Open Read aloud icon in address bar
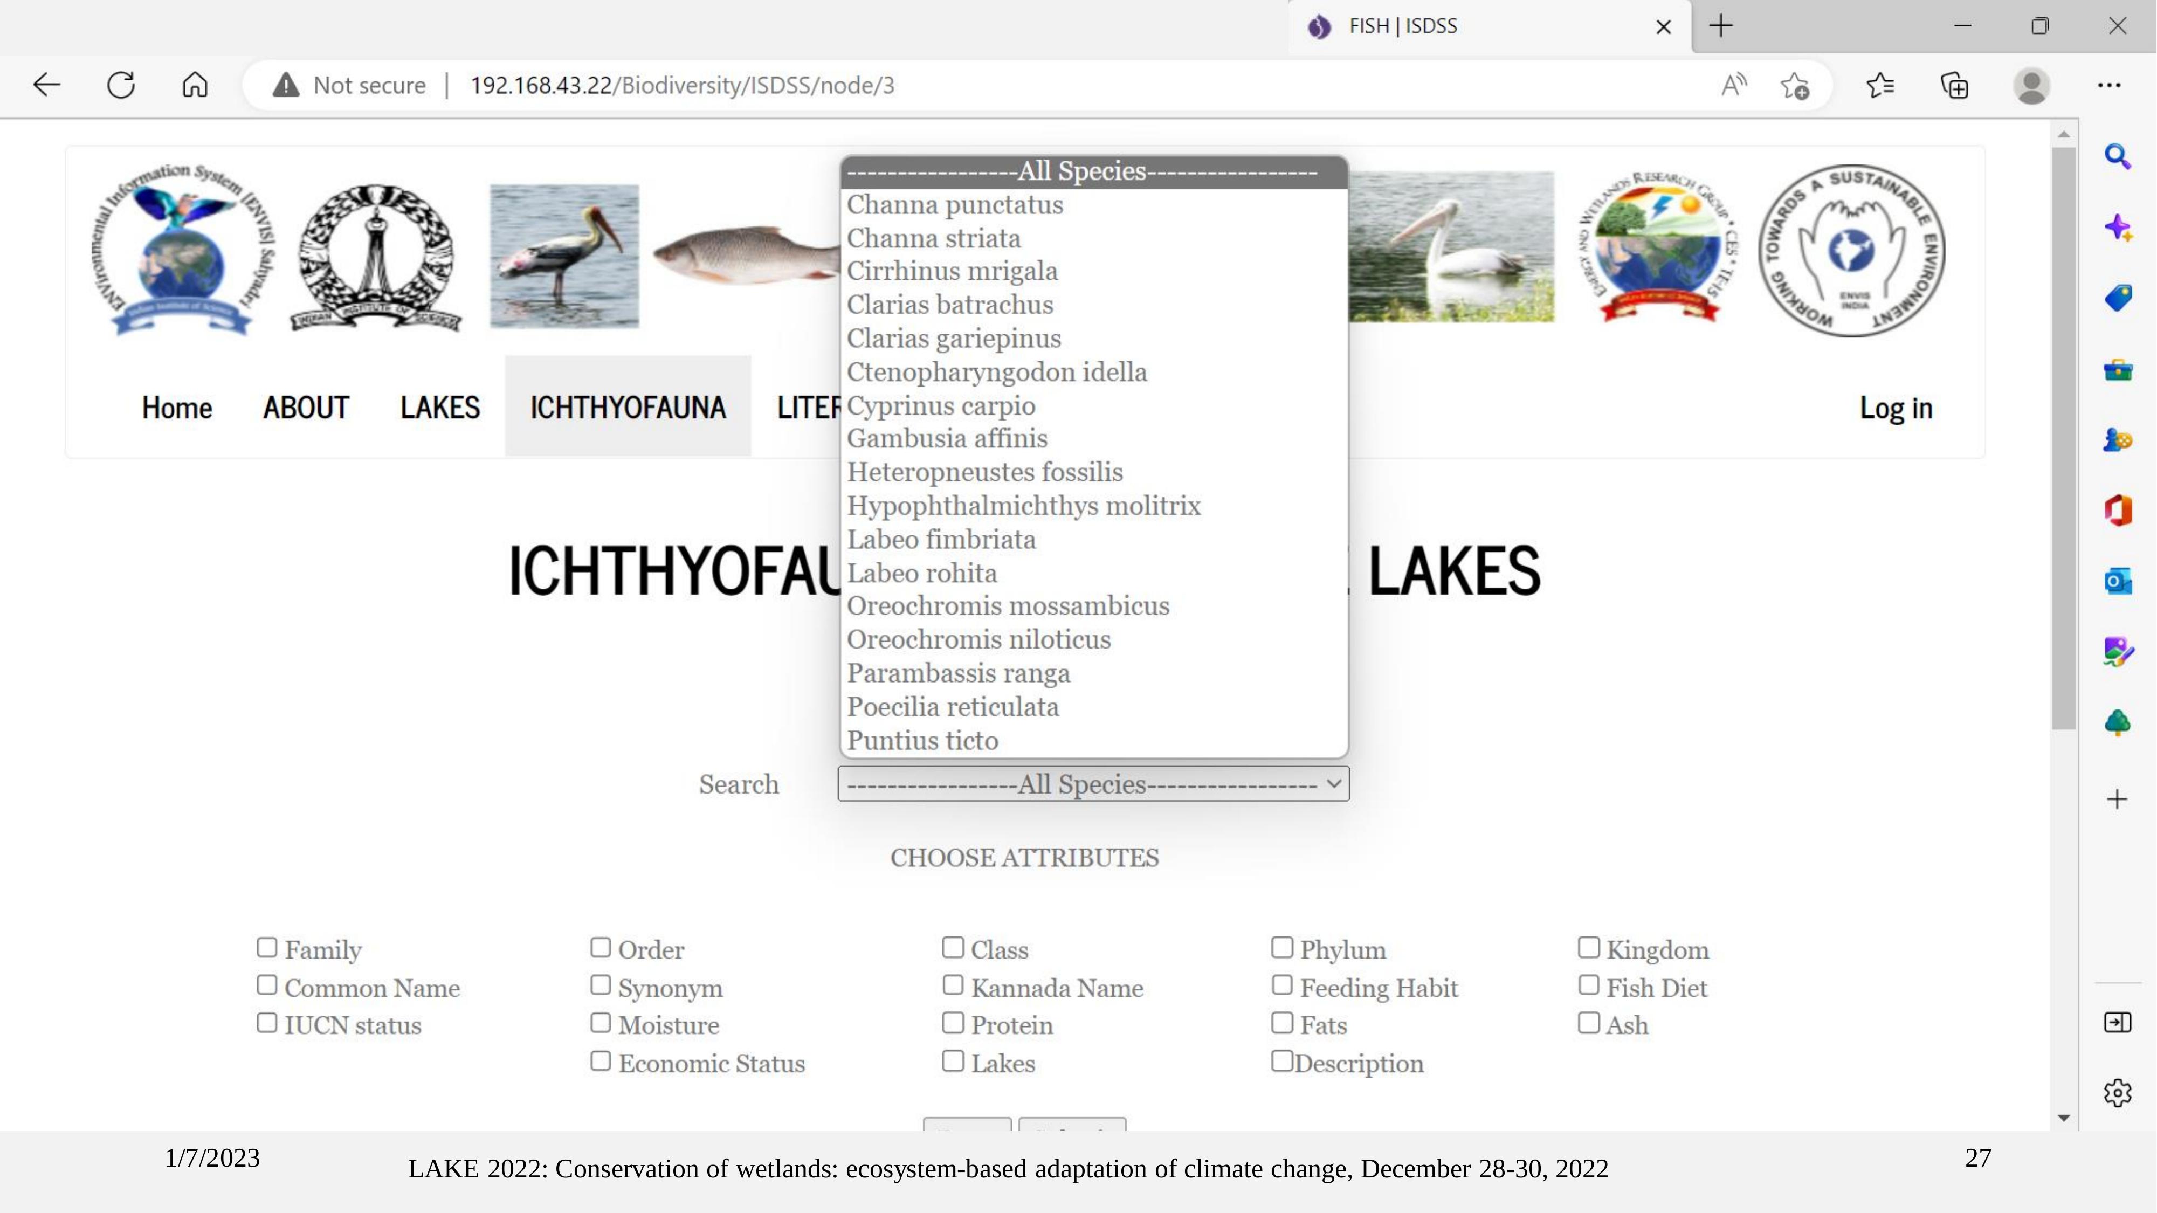The width and height of the screenshot is (2157, 1213). [1733, 85]
